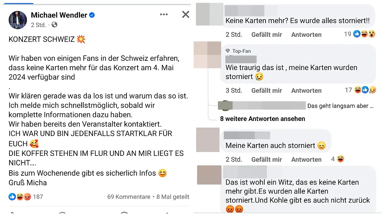Click the Top-Fan diamond badge icon
The image size is (384, 216).
pos(228,51)
